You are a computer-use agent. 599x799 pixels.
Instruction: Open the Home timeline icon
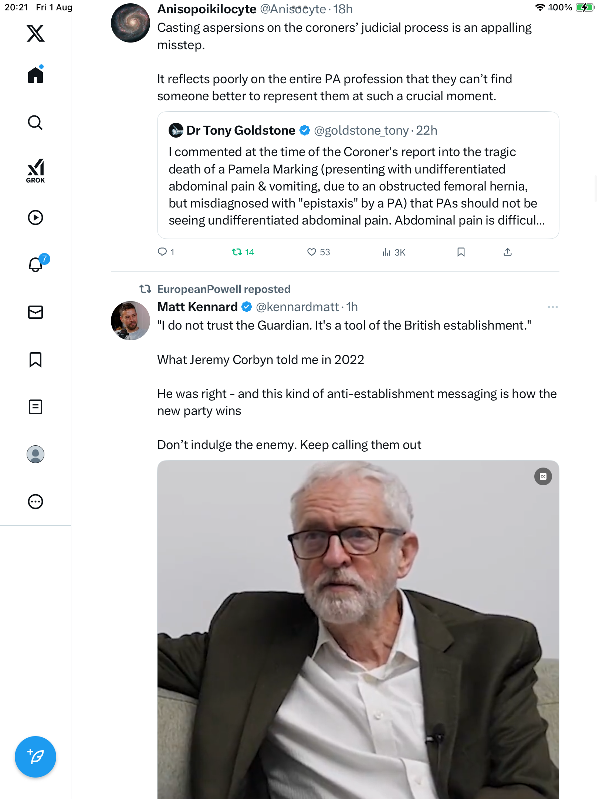tap(35, 75)
